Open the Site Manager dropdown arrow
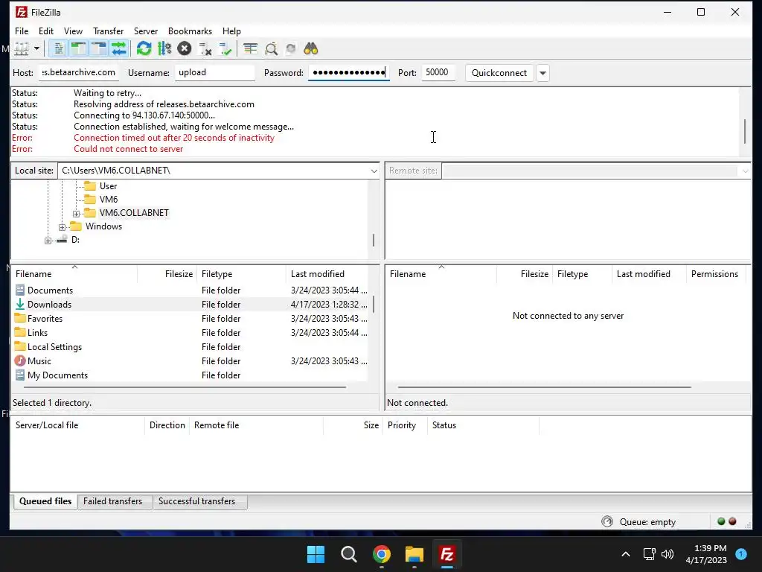 coord(36,48)
